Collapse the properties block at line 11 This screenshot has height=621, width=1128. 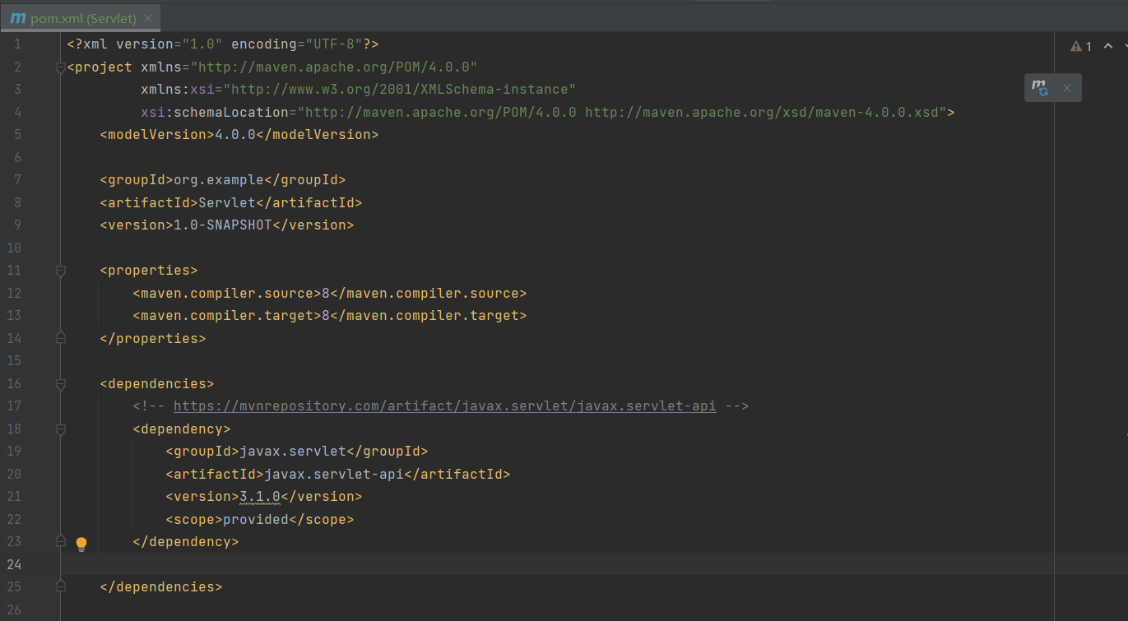60,271
